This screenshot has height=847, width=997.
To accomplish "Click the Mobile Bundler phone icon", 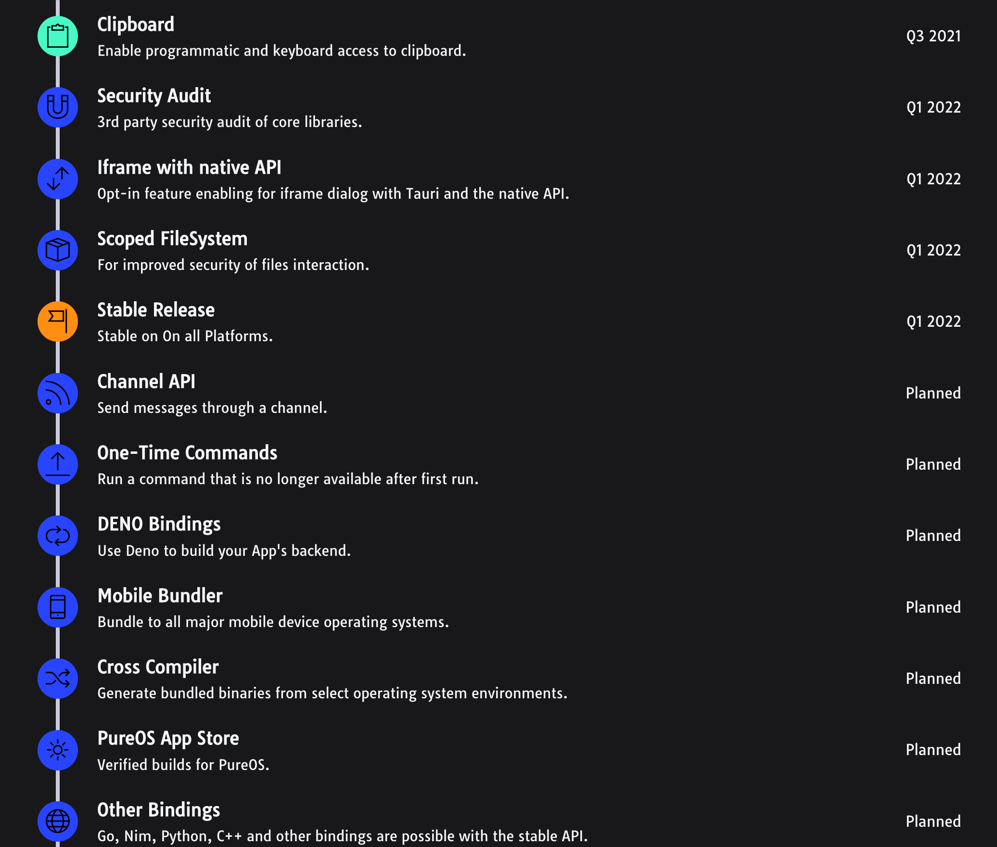I will (x=57, y=607).
